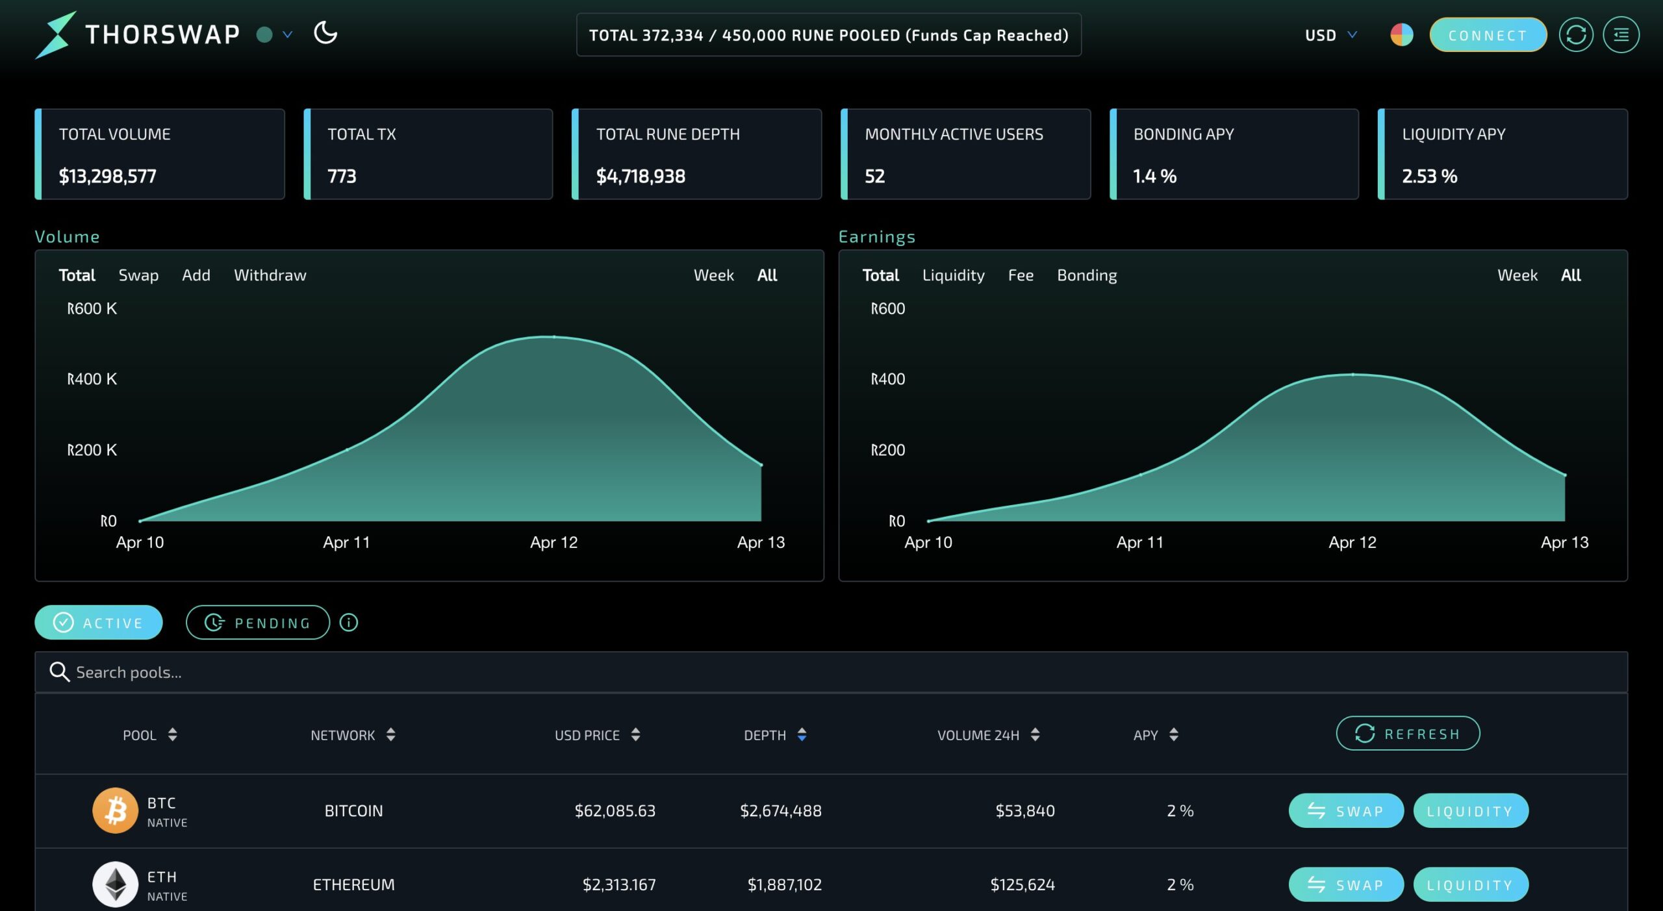
Task: Switch Volume chart to Week view
Action: click(713, 275)
